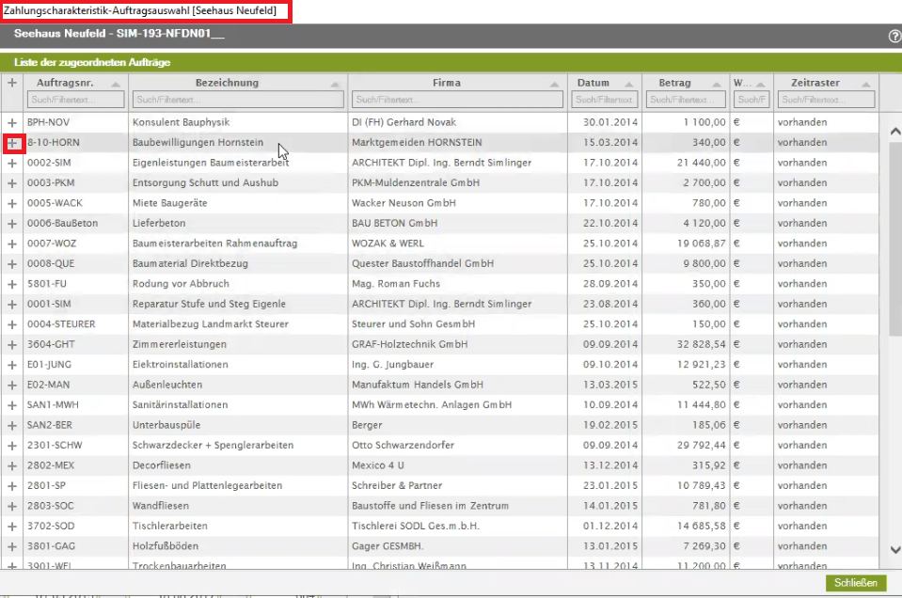Click plus icon for 0005-WACK row
The width and height of the screenshot is (902, 598).
point(12,203)
